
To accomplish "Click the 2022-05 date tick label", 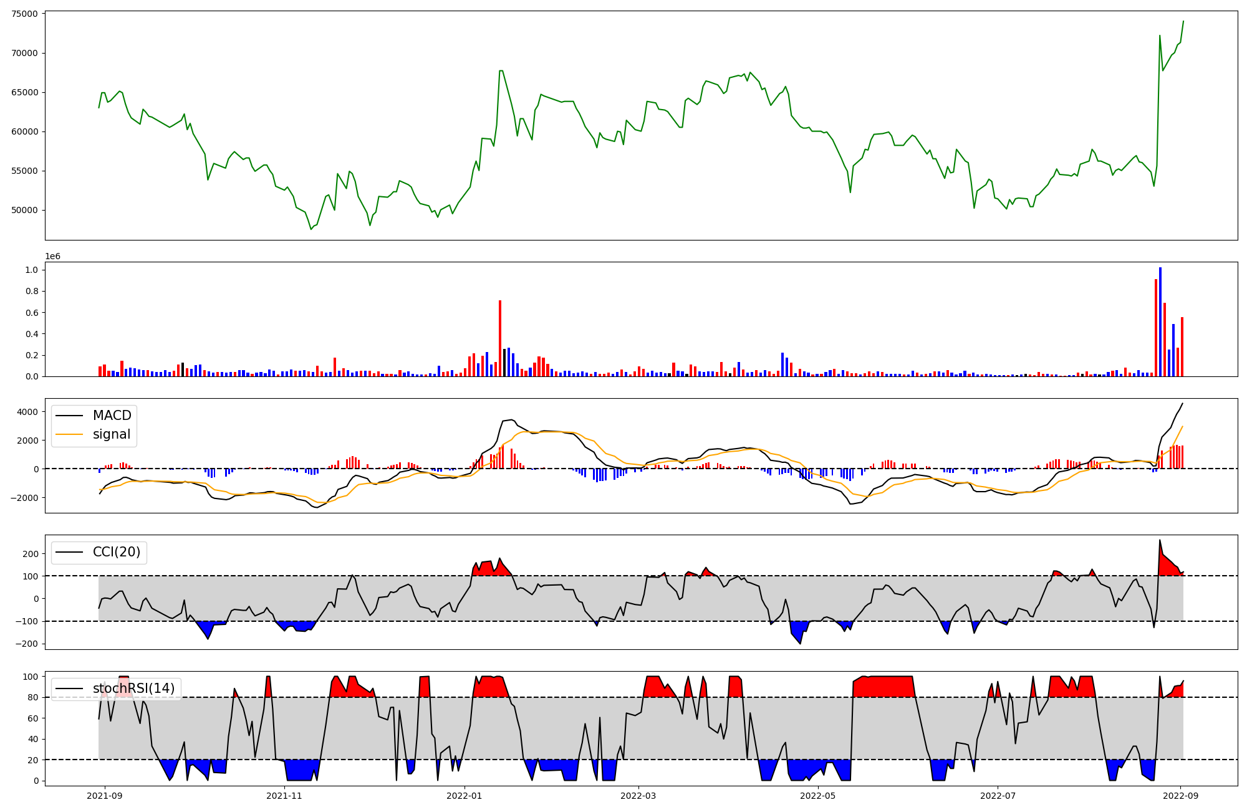I will point(818,796).
